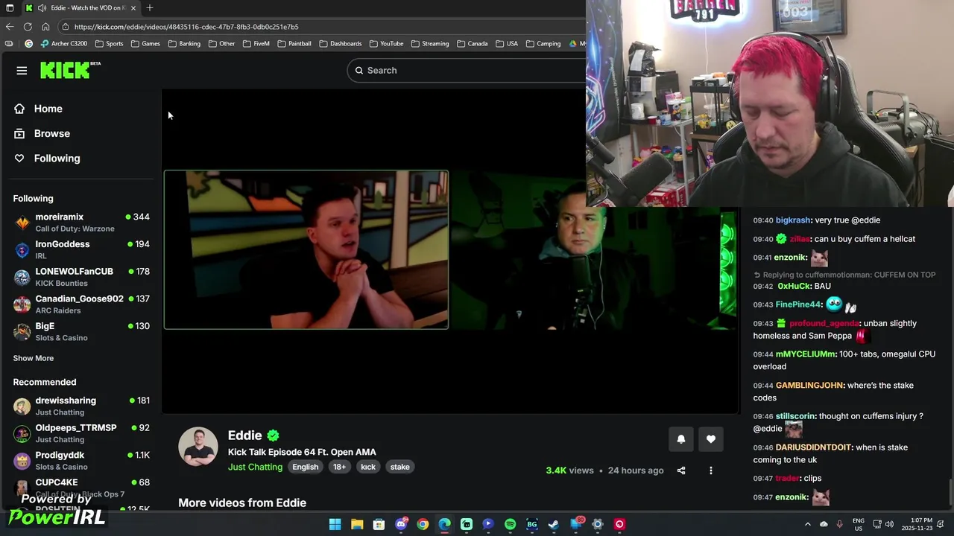Screen dimensions: 954x536
Task: Click the English tag
Action: [x=306, y=467]
